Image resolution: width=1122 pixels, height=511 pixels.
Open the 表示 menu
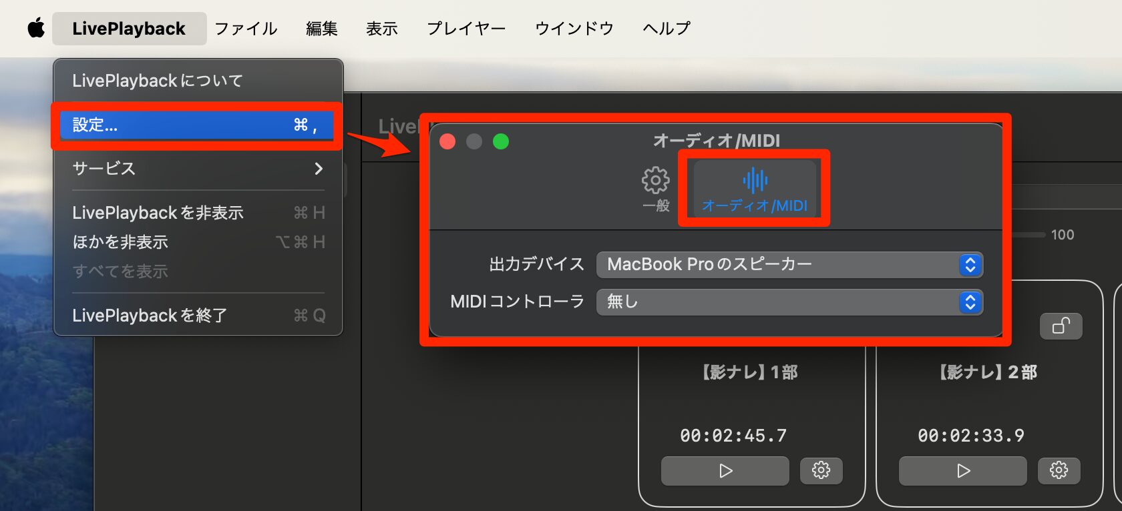381,29
